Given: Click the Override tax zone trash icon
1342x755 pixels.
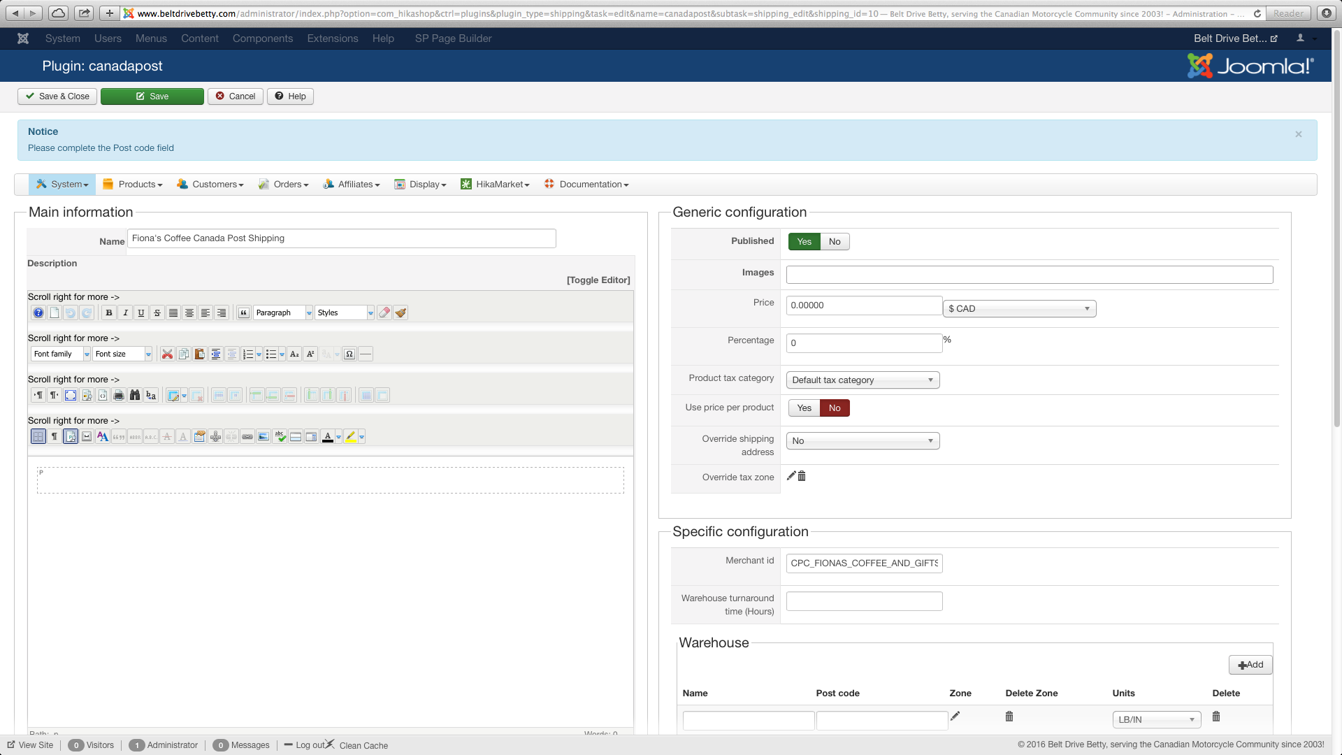Looking at the screenshot, I should (x=802, y=476).
